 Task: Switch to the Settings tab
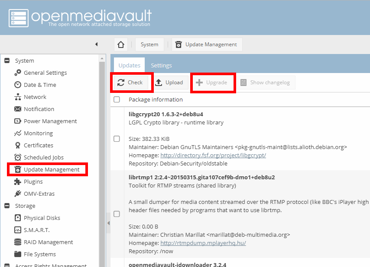[162, 65]
